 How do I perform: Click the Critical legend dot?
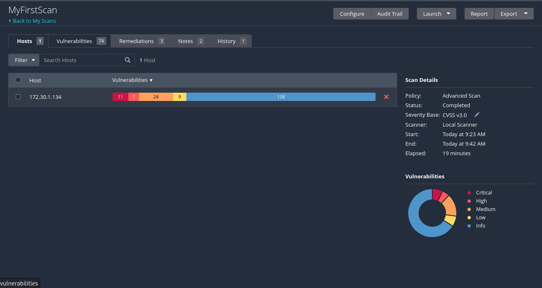(x=469, y=193)
